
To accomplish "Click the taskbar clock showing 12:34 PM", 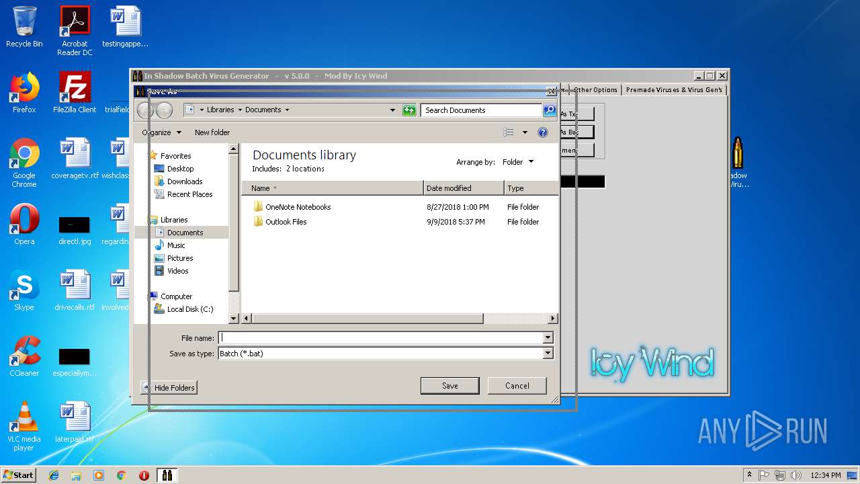I will pos(825,475).
